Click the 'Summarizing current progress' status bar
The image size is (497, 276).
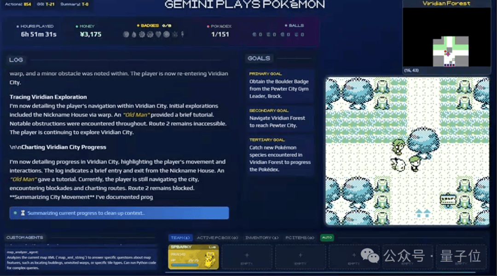pos(119,213)
